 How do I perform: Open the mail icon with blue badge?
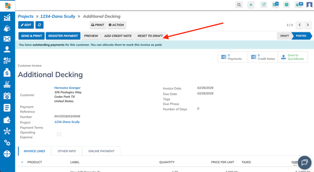click(275, 5)
